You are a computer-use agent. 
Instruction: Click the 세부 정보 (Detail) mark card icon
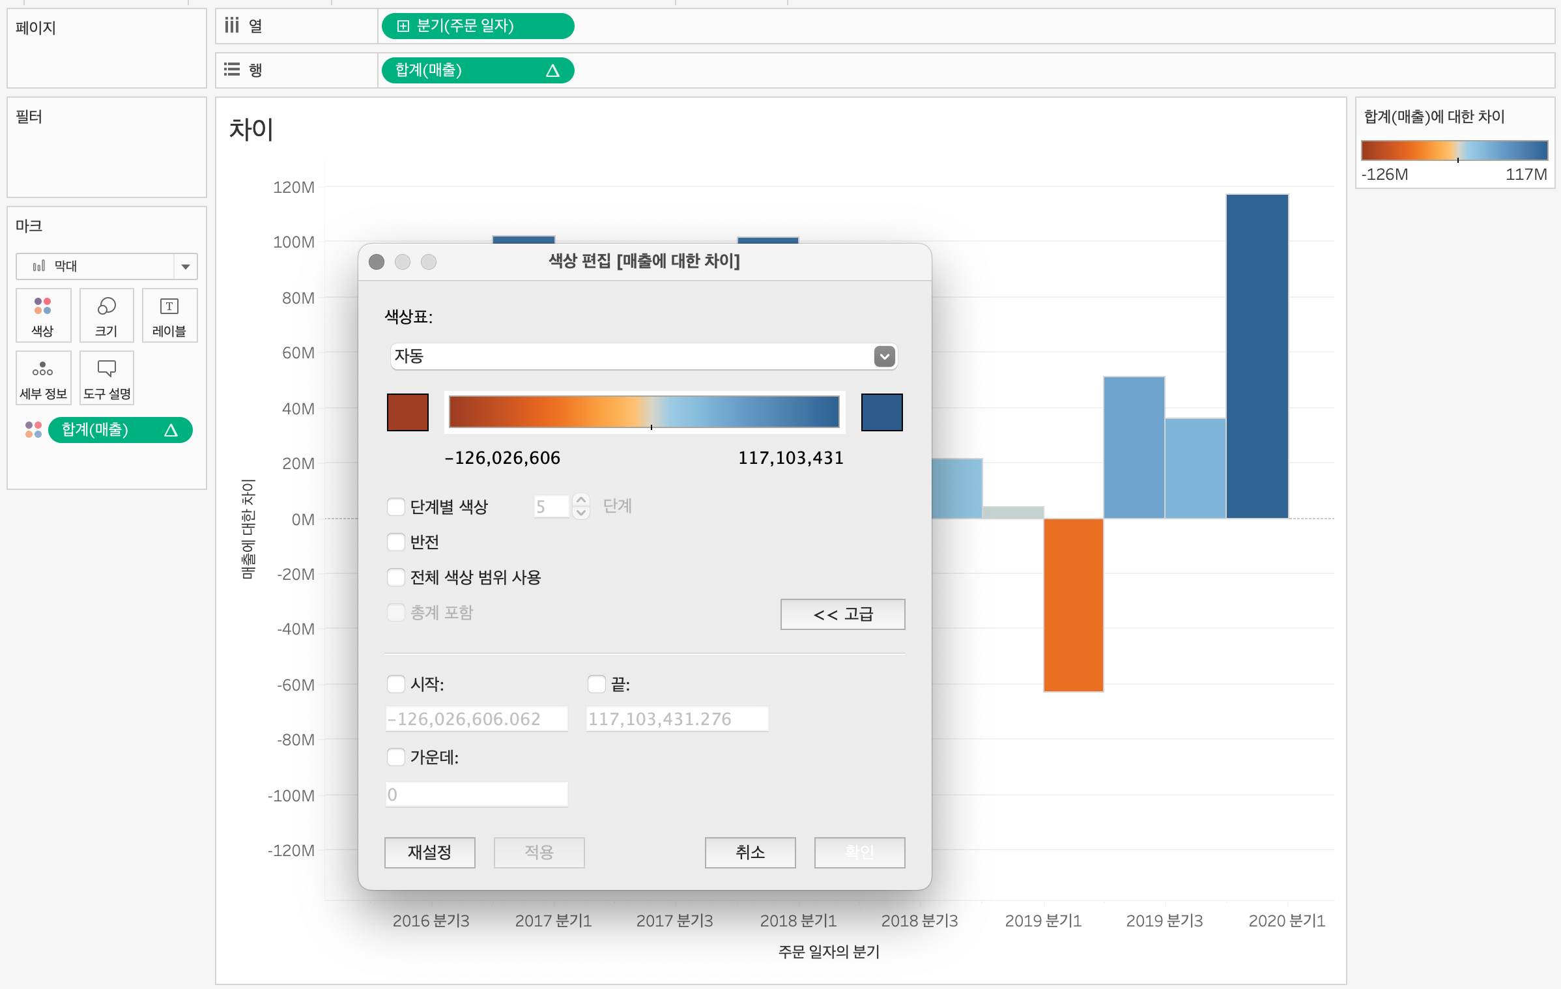coord(43,377)
